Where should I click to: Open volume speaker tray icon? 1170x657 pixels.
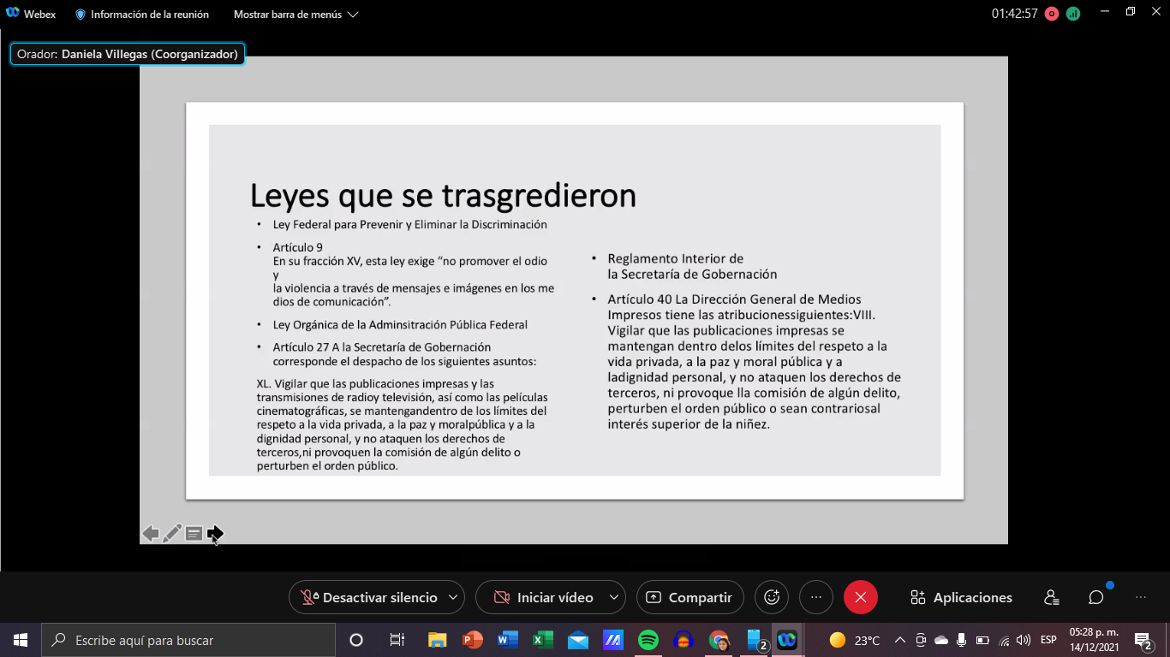click(1024, 640)
